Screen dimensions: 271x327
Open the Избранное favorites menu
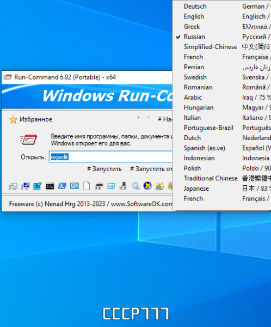pos(36,119)
